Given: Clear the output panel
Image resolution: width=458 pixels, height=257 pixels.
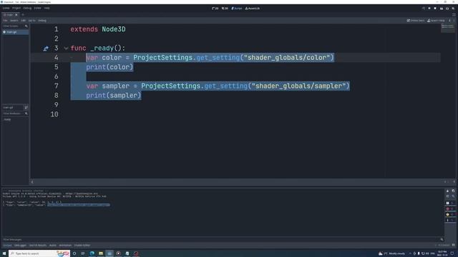Looking at the screenshot, I should [448, 191].
